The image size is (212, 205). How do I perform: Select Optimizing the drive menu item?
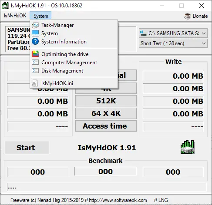[x=74, y=54]
